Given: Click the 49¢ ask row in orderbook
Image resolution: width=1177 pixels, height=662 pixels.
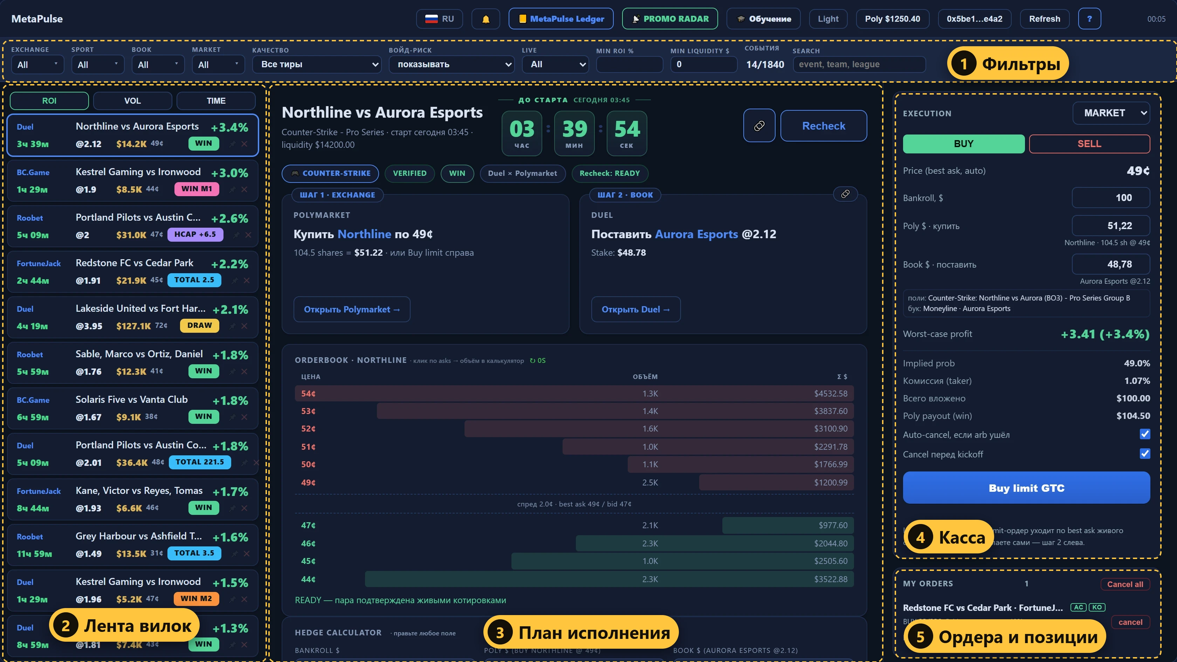Looking at the screenshot, I should coord(574,482).
